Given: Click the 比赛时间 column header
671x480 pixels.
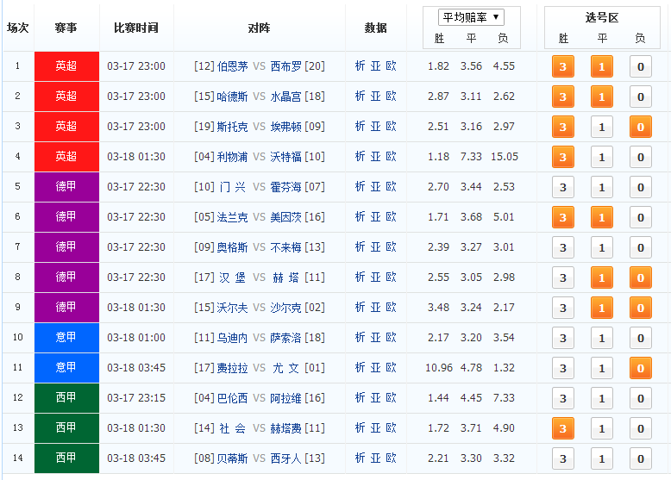Looking at the screenshot, I should coord(136,28).
